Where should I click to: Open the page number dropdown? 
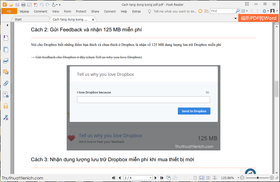(150, 178)
